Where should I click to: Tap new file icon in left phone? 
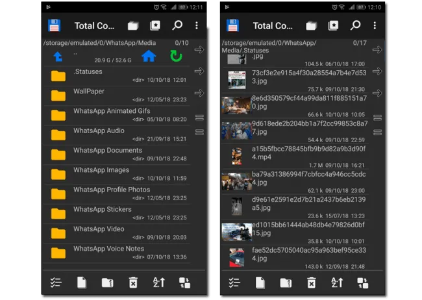pos(82,282)
